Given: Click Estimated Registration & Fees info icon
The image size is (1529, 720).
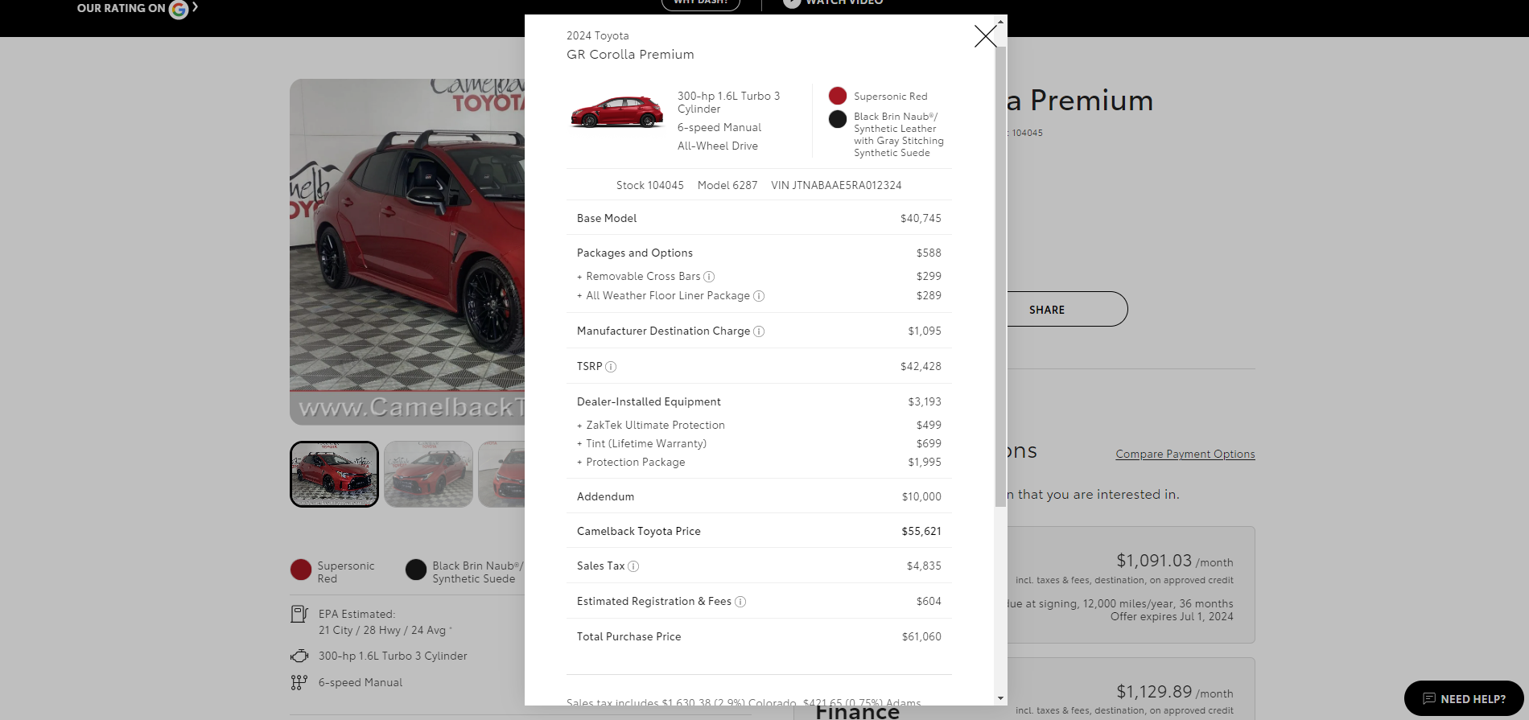Looking at the screenshot, I should coord(740,602).
